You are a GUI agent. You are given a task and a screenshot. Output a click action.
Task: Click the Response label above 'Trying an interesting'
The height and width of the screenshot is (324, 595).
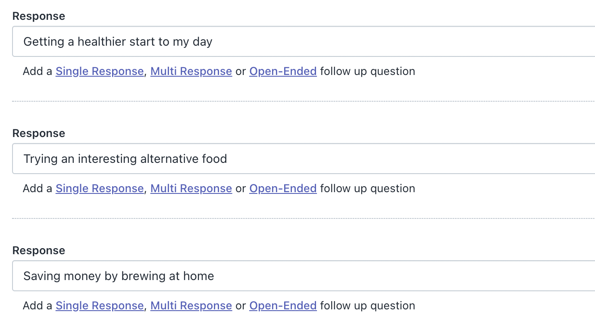click(39, 134)
